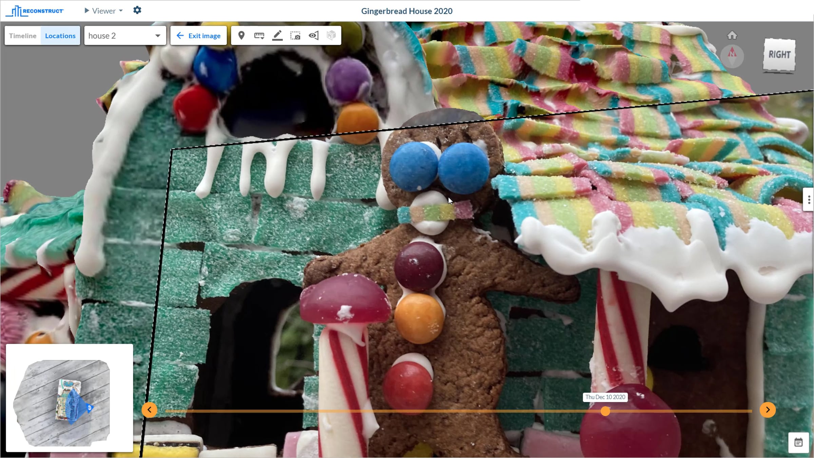Go to home view with house icon
This screenshot has width=814, height=458.
pos(732,35)
